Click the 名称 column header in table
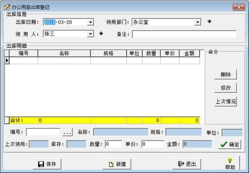The image size is (249, 173). (64, 53)
